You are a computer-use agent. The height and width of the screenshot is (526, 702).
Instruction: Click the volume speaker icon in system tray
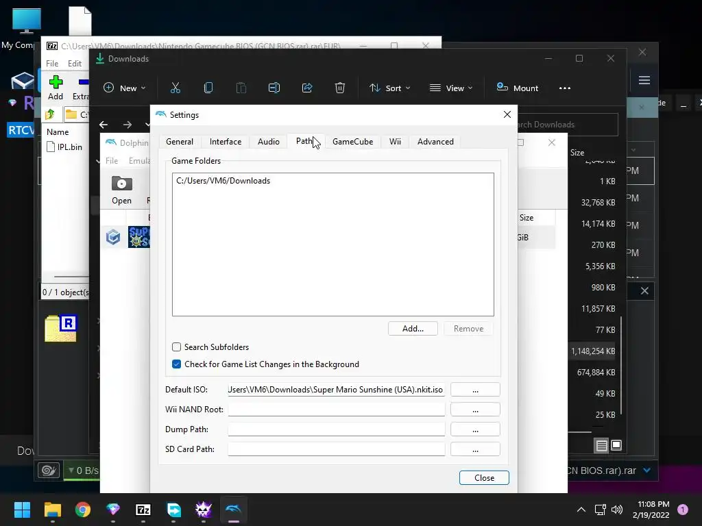coord(617,510)
